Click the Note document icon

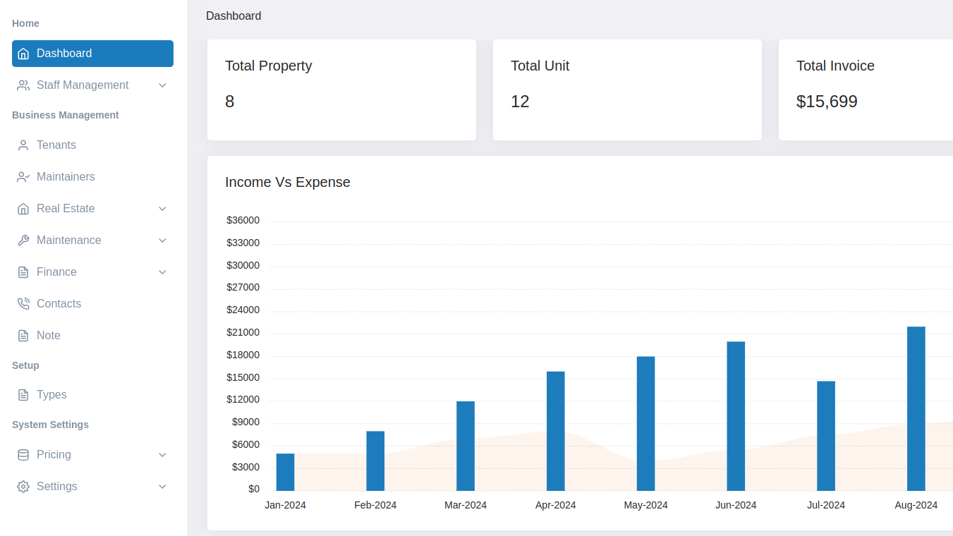23,336
